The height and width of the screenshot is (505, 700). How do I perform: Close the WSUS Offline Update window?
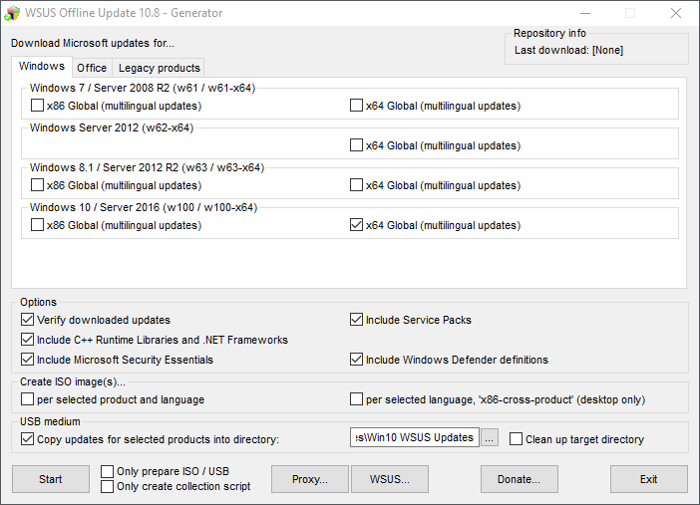pos(676,13)
